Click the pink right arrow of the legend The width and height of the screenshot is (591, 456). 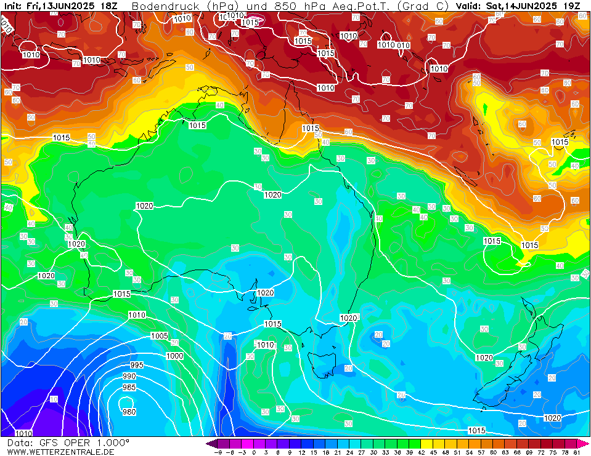582,443
